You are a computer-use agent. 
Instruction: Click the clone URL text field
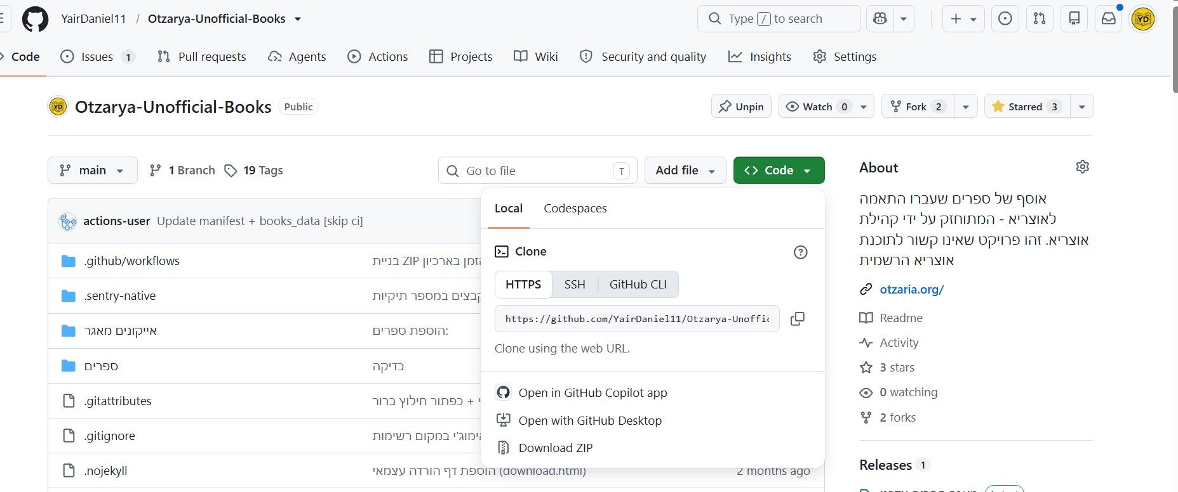[637, 319]
